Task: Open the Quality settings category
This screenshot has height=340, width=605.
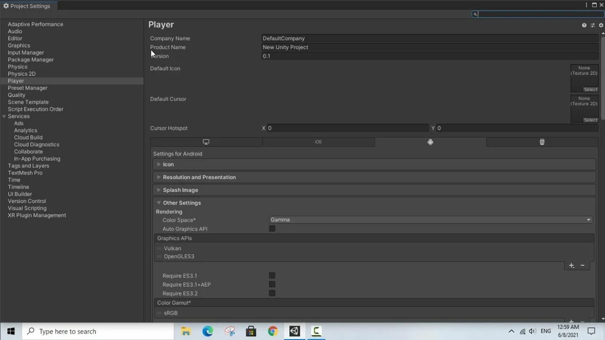Action: tap(17, 95)
